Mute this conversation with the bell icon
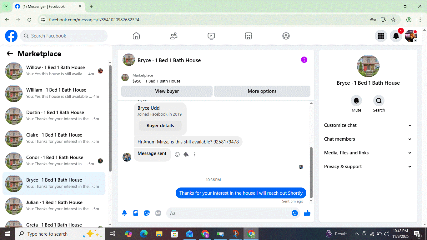The width and height of the screenshot is (427, 240). pyautogui.click(x=356, y=101)
